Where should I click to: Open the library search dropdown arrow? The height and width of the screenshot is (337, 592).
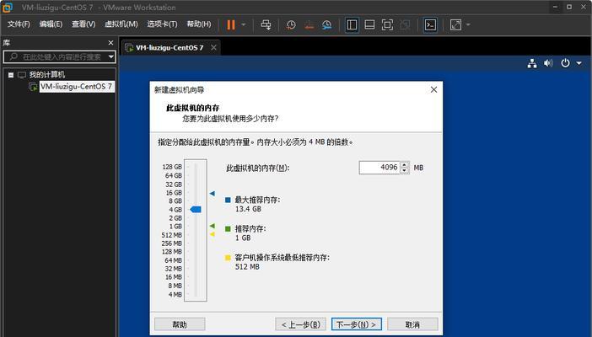(111, 57)
